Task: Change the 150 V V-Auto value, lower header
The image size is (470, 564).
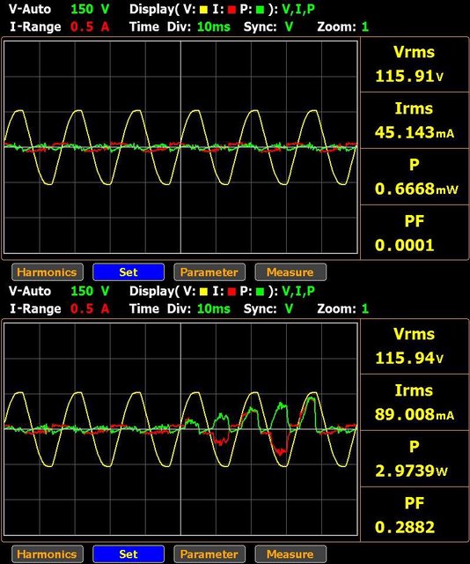Action: click(90, 291)
